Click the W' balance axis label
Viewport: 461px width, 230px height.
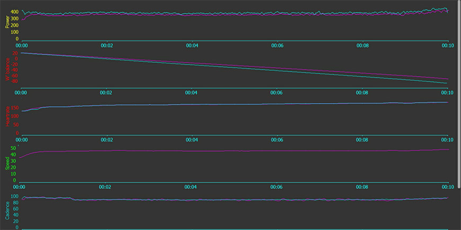(7, 69)
